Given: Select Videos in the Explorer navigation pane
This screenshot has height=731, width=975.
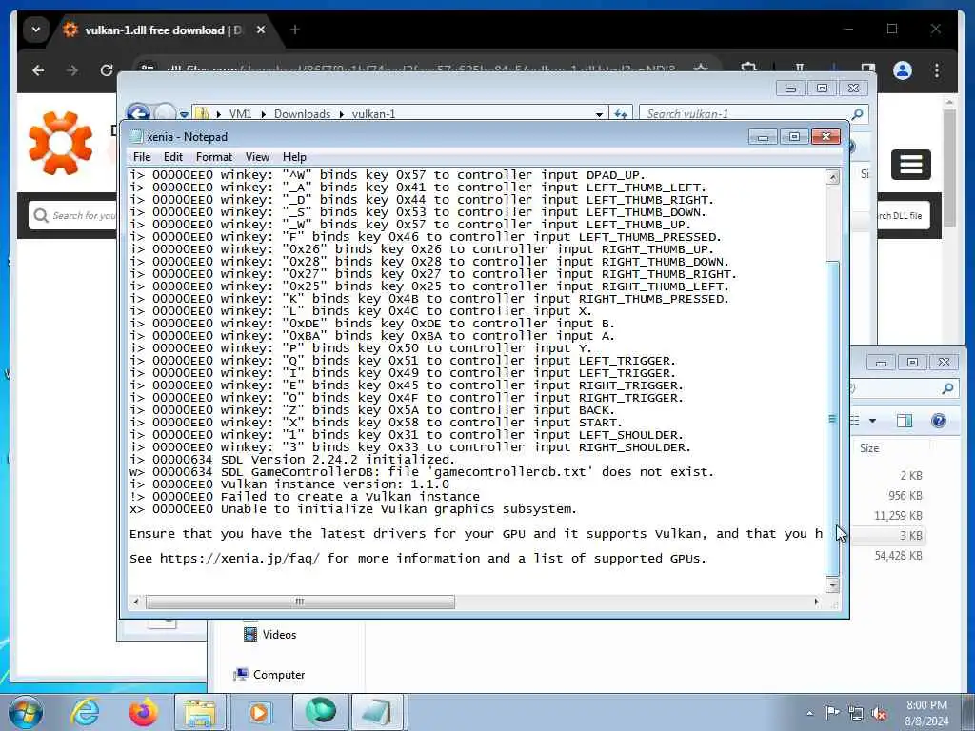Looking at the screenshot, I should tap(279, 635).
